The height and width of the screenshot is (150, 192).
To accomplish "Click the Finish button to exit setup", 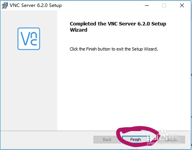I will coord(136,140).
